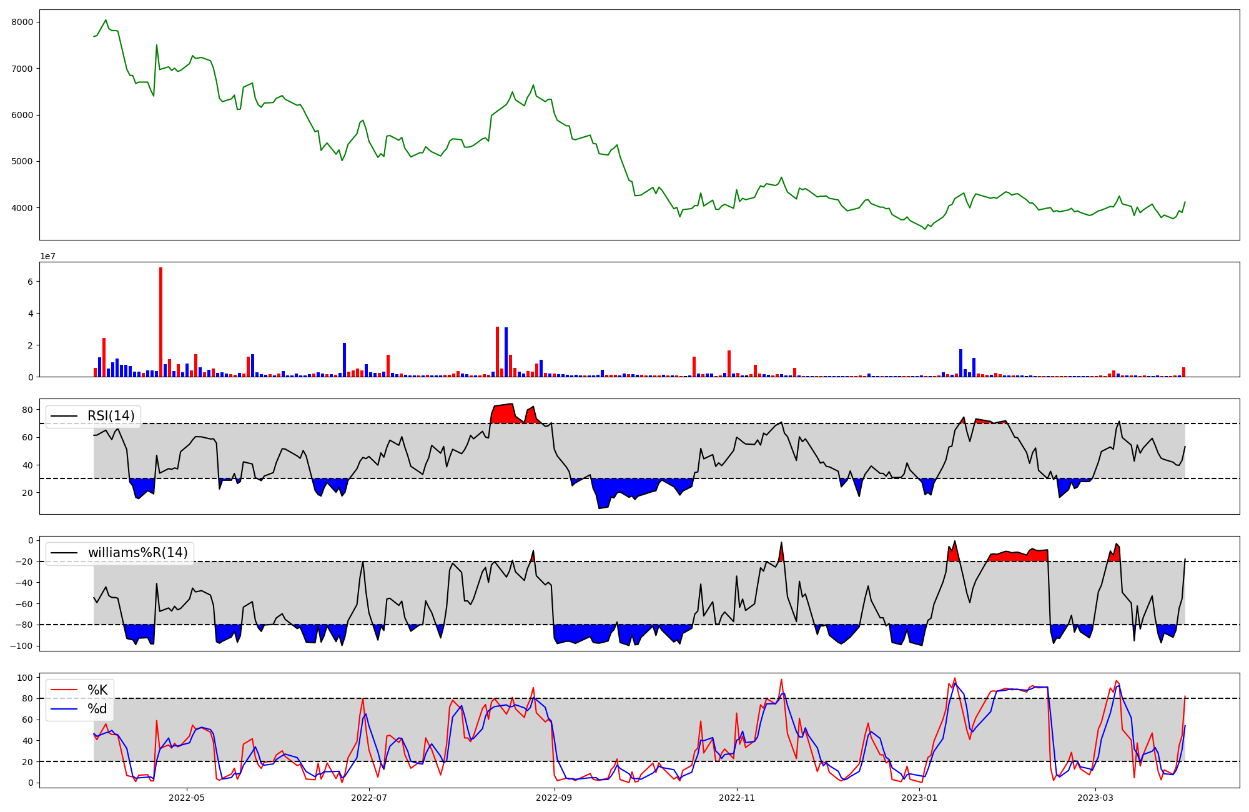Image resolution: width=1249 pixels, height=812 pixels.
Task: Click the -100 Williams %R axis label
Action: 21,646
